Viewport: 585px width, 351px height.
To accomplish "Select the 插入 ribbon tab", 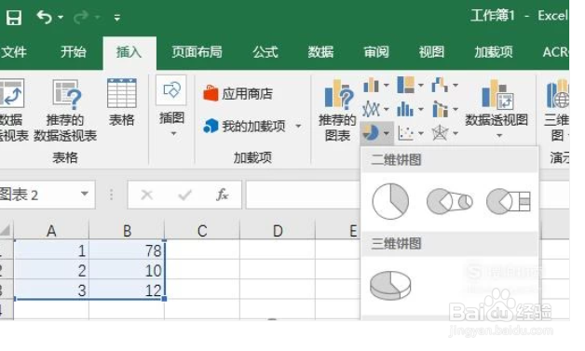I will (129, 52).
